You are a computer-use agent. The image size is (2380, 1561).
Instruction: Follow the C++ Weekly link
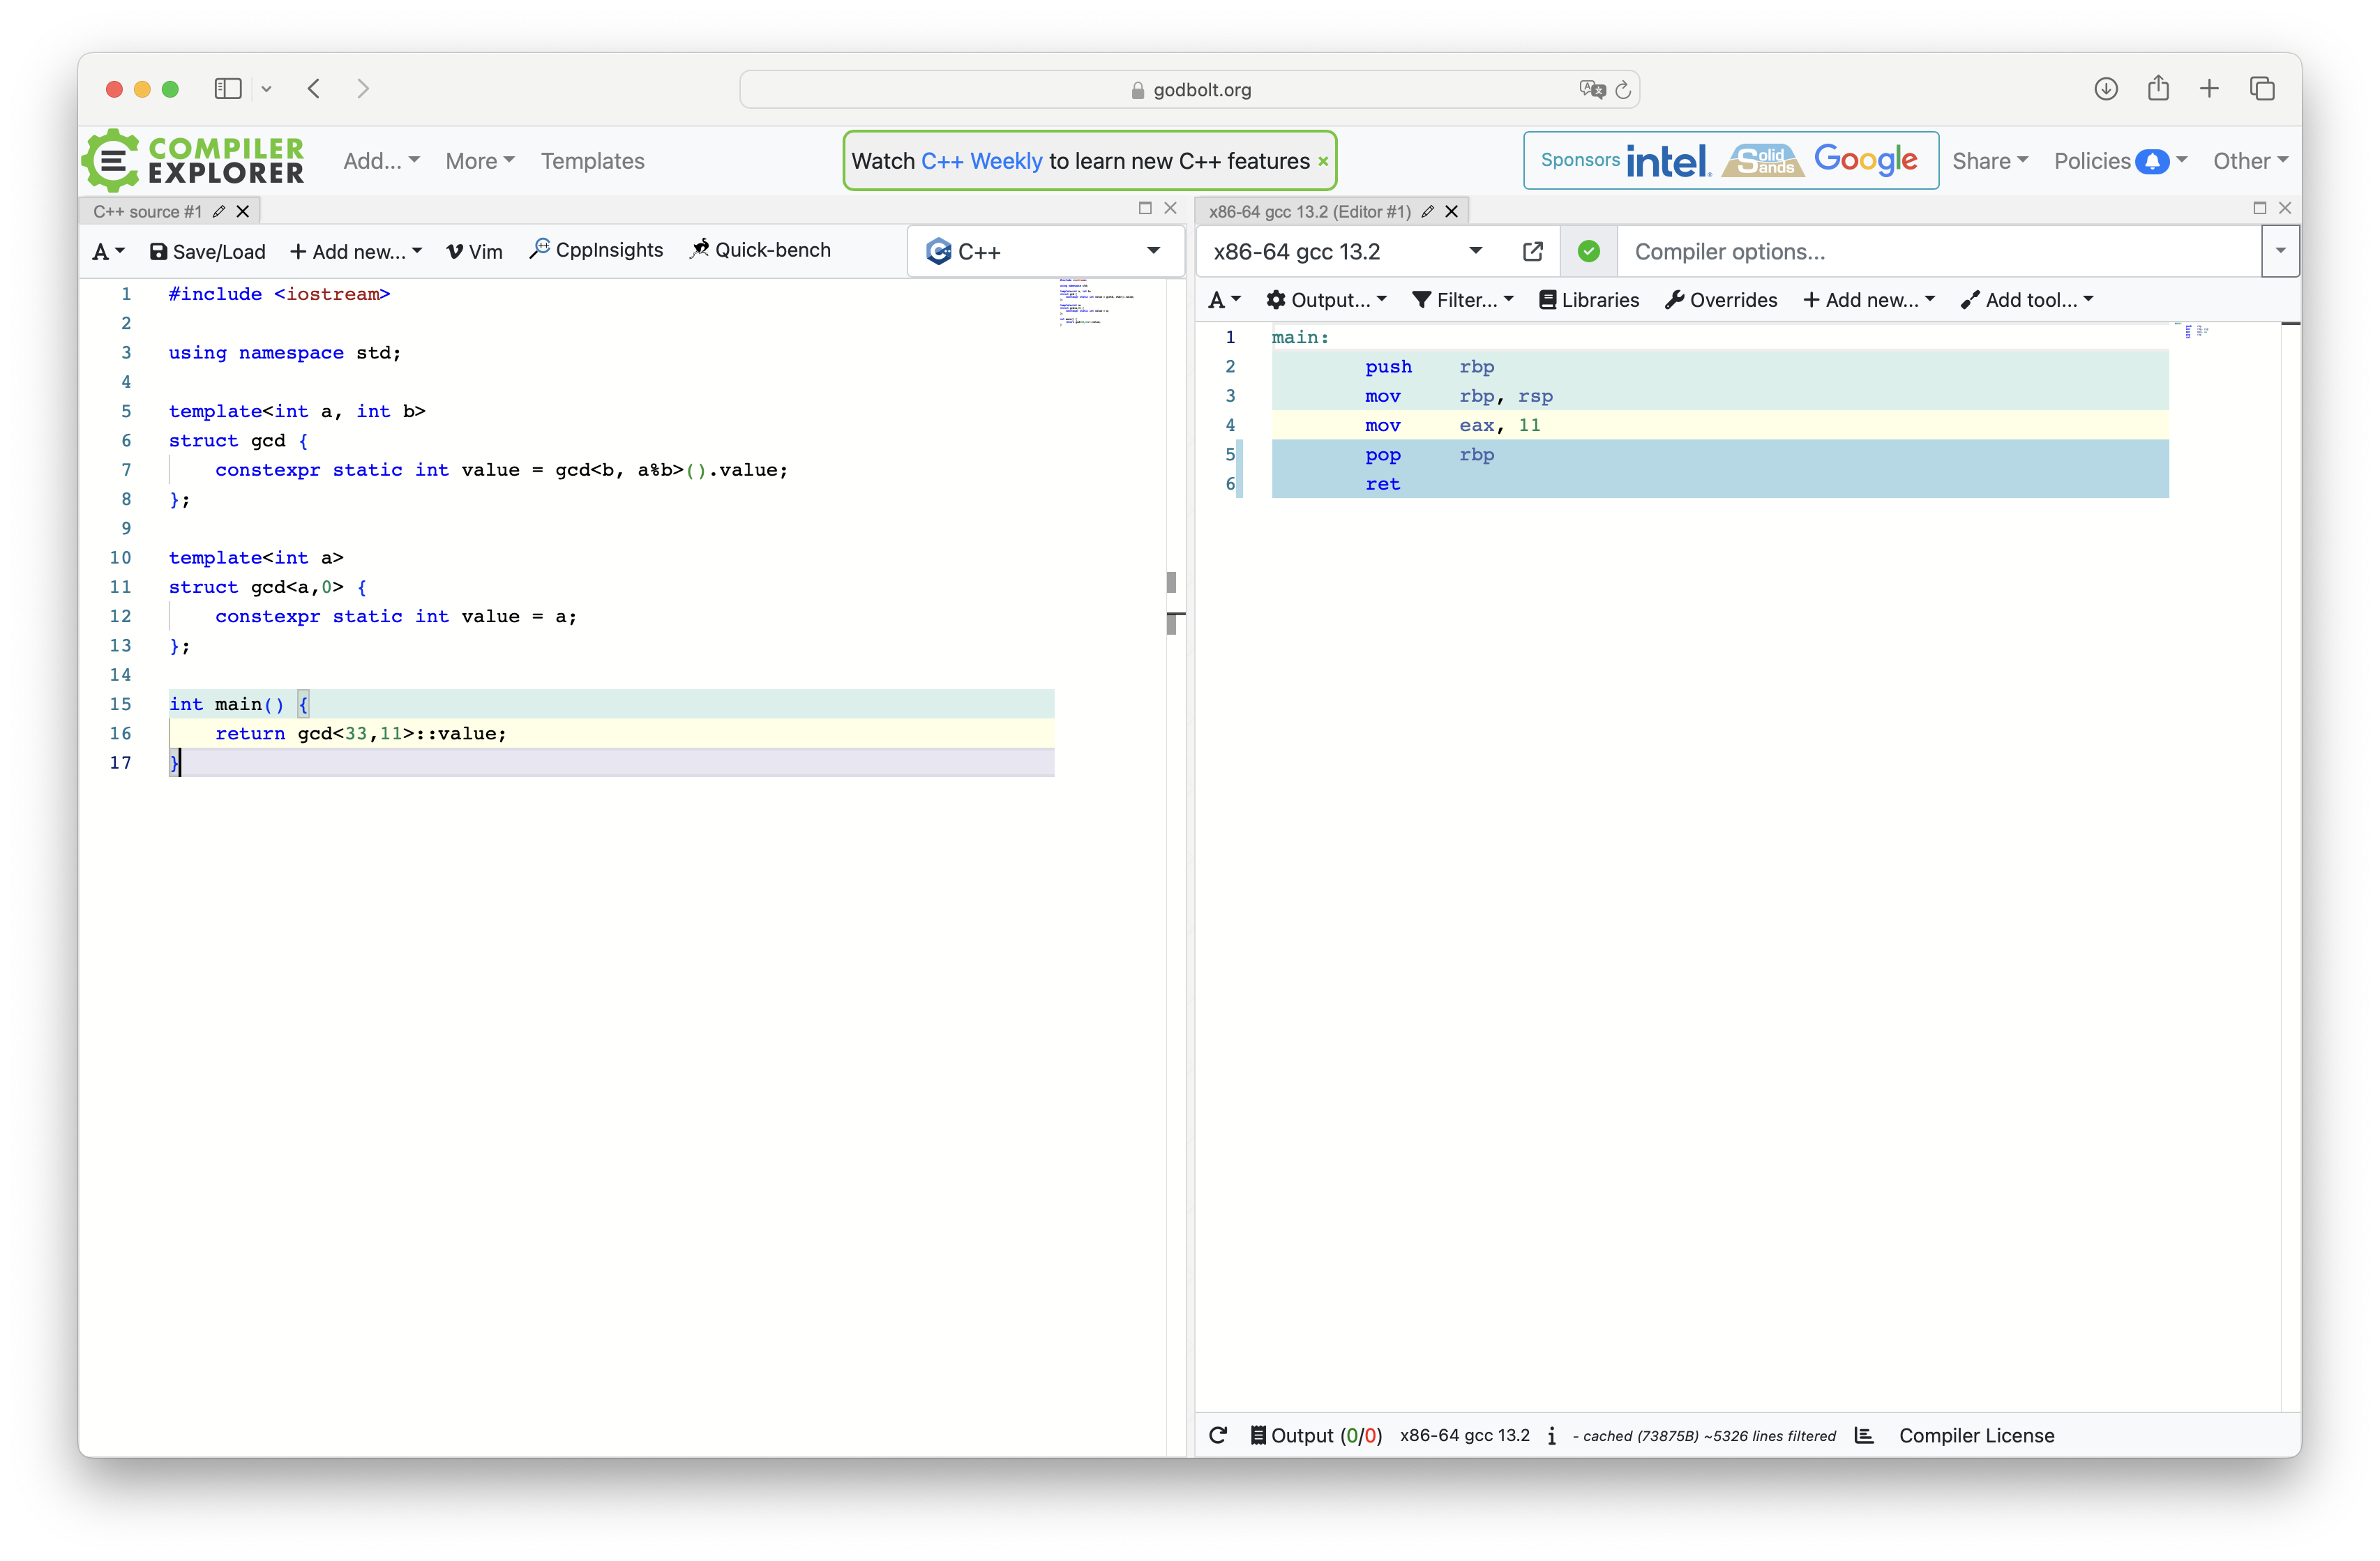(981, 161)
